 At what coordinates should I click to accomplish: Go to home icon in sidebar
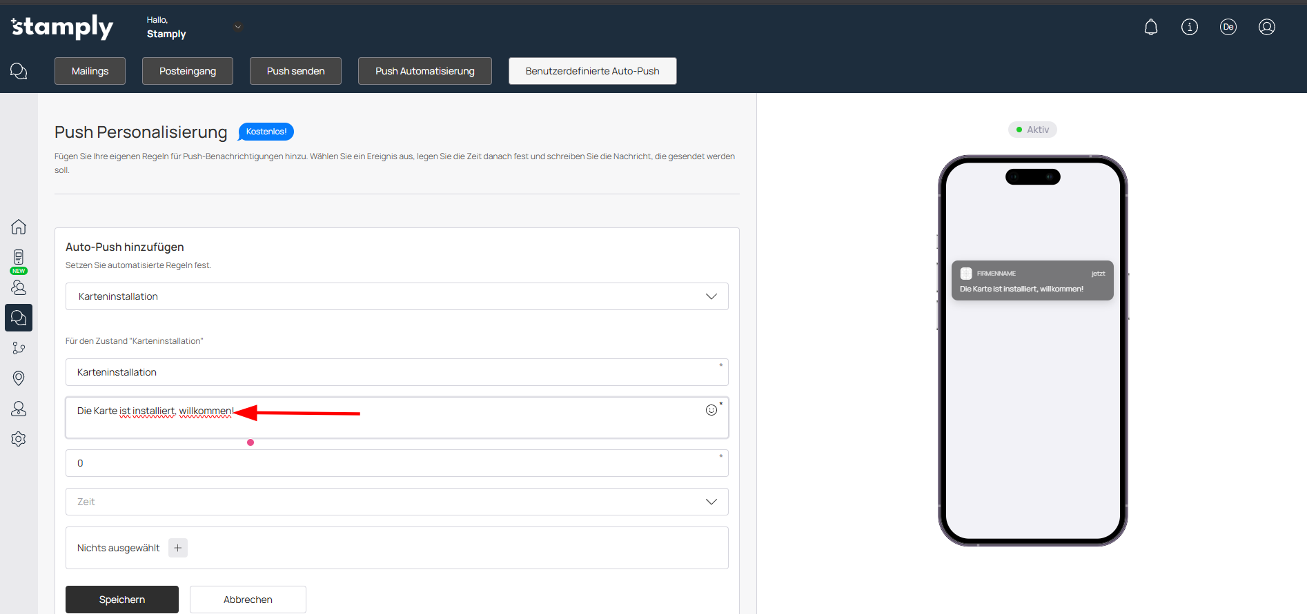pos(19,227)
